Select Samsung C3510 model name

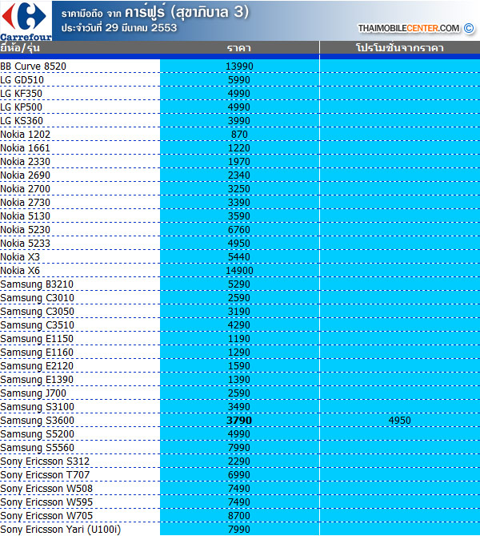[x=38, y=325]
